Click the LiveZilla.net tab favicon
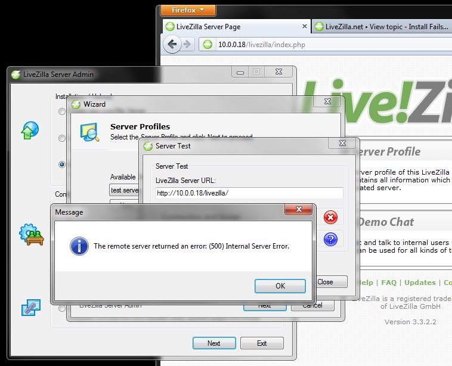The height and width of the screenshot is (366, 452). click(319, 26)
